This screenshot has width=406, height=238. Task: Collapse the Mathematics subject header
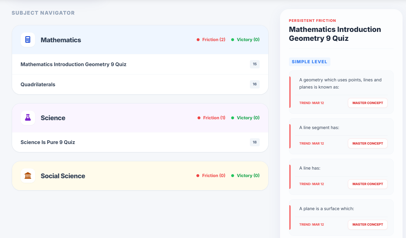[x=140, y=40]
